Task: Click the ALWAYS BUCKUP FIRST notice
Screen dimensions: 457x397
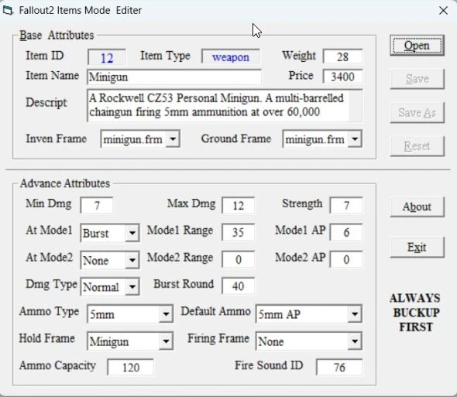Action: [x=415, y=313]
